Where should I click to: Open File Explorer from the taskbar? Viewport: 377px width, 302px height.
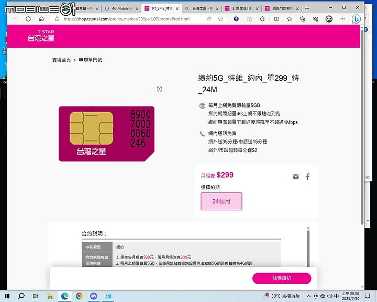click(50, 296)
